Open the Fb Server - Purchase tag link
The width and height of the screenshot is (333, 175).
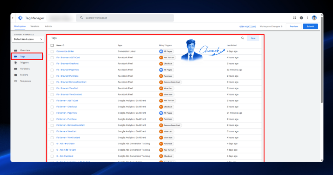tap(66, 119)
